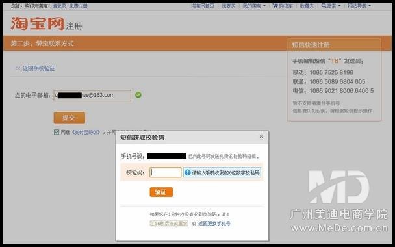Open 我要买 in the top navigation
Image resolution: width=395 pixels, height=247 pixels.
[229, 6]
